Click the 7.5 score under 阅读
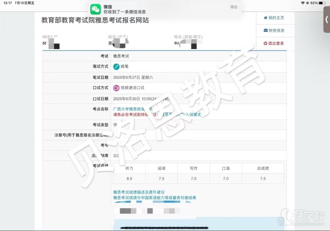 [161, 179]
